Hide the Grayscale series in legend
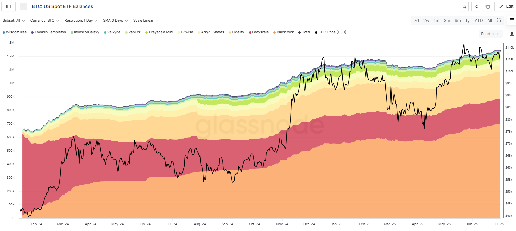 (x=259, y=32)
